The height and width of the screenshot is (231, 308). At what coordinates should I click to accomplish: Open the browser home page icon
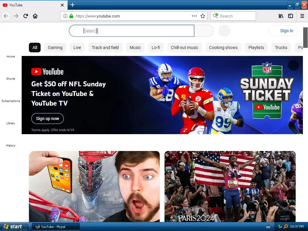tap(35, 16)
